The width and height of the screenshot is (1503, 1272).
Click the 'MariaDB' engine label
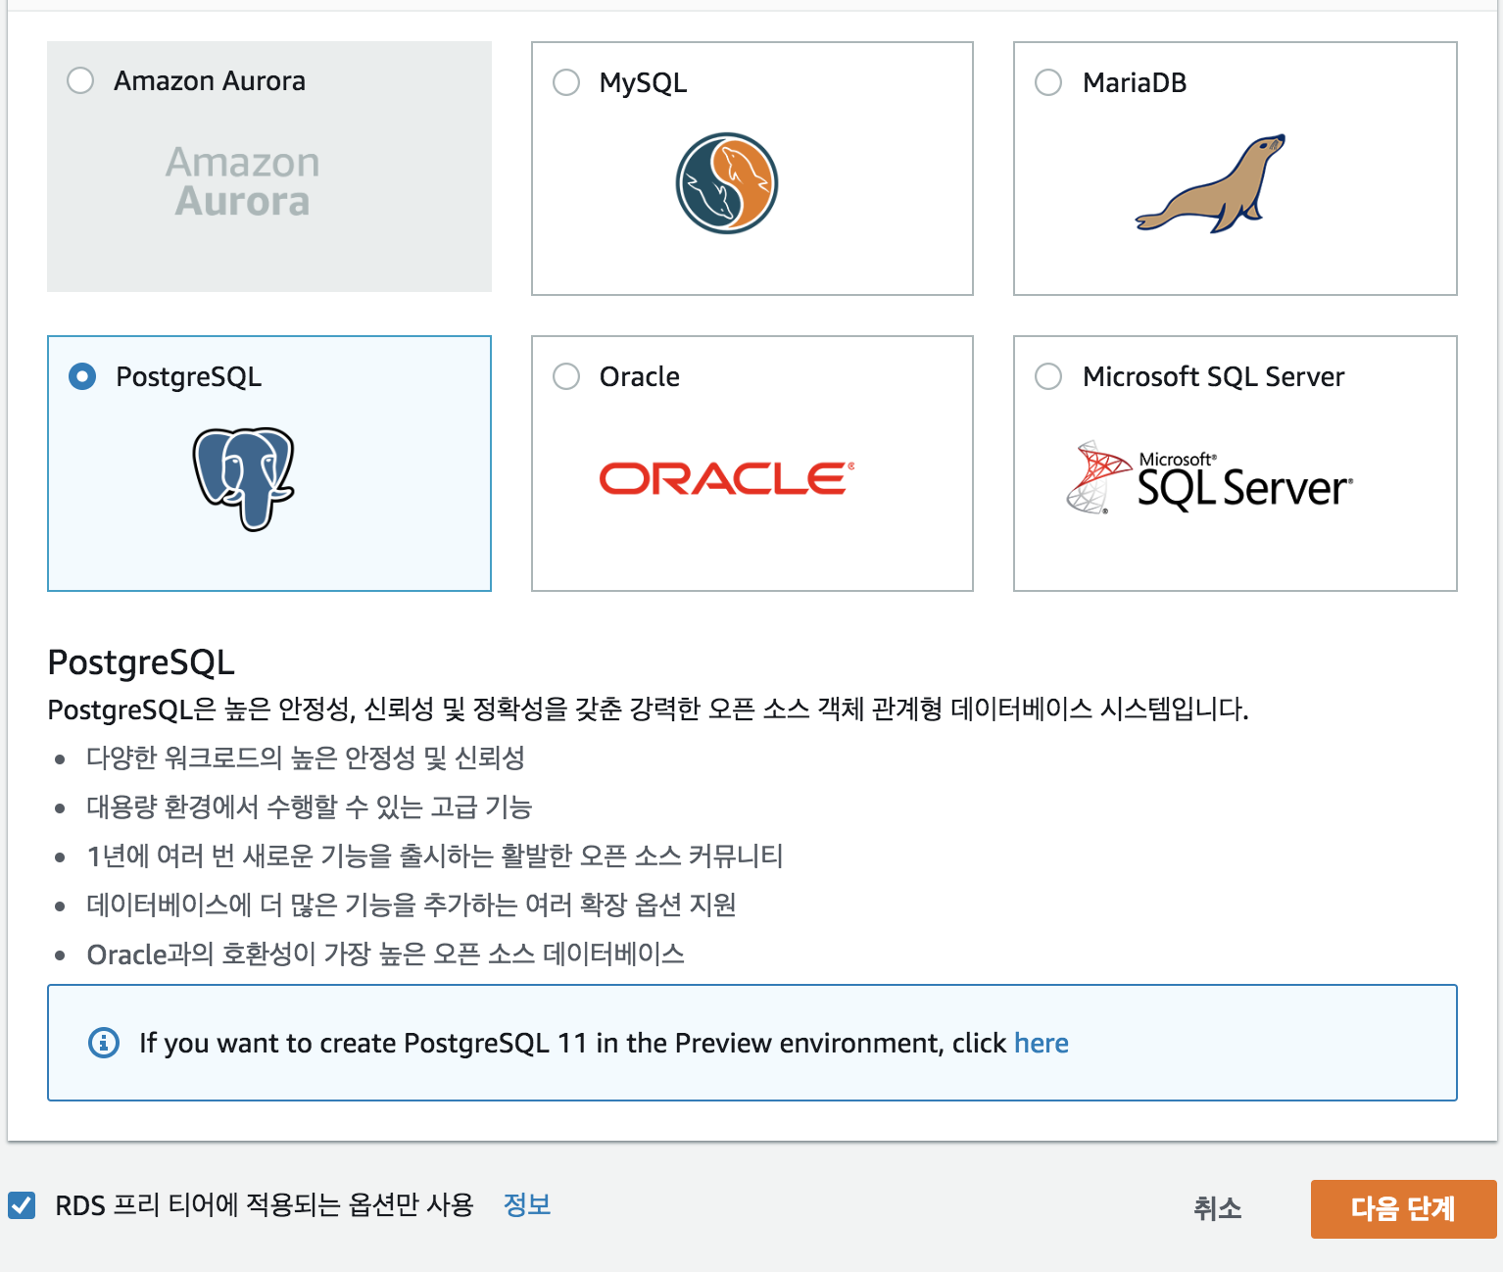pyautogui.click(x=1135, y=82)
